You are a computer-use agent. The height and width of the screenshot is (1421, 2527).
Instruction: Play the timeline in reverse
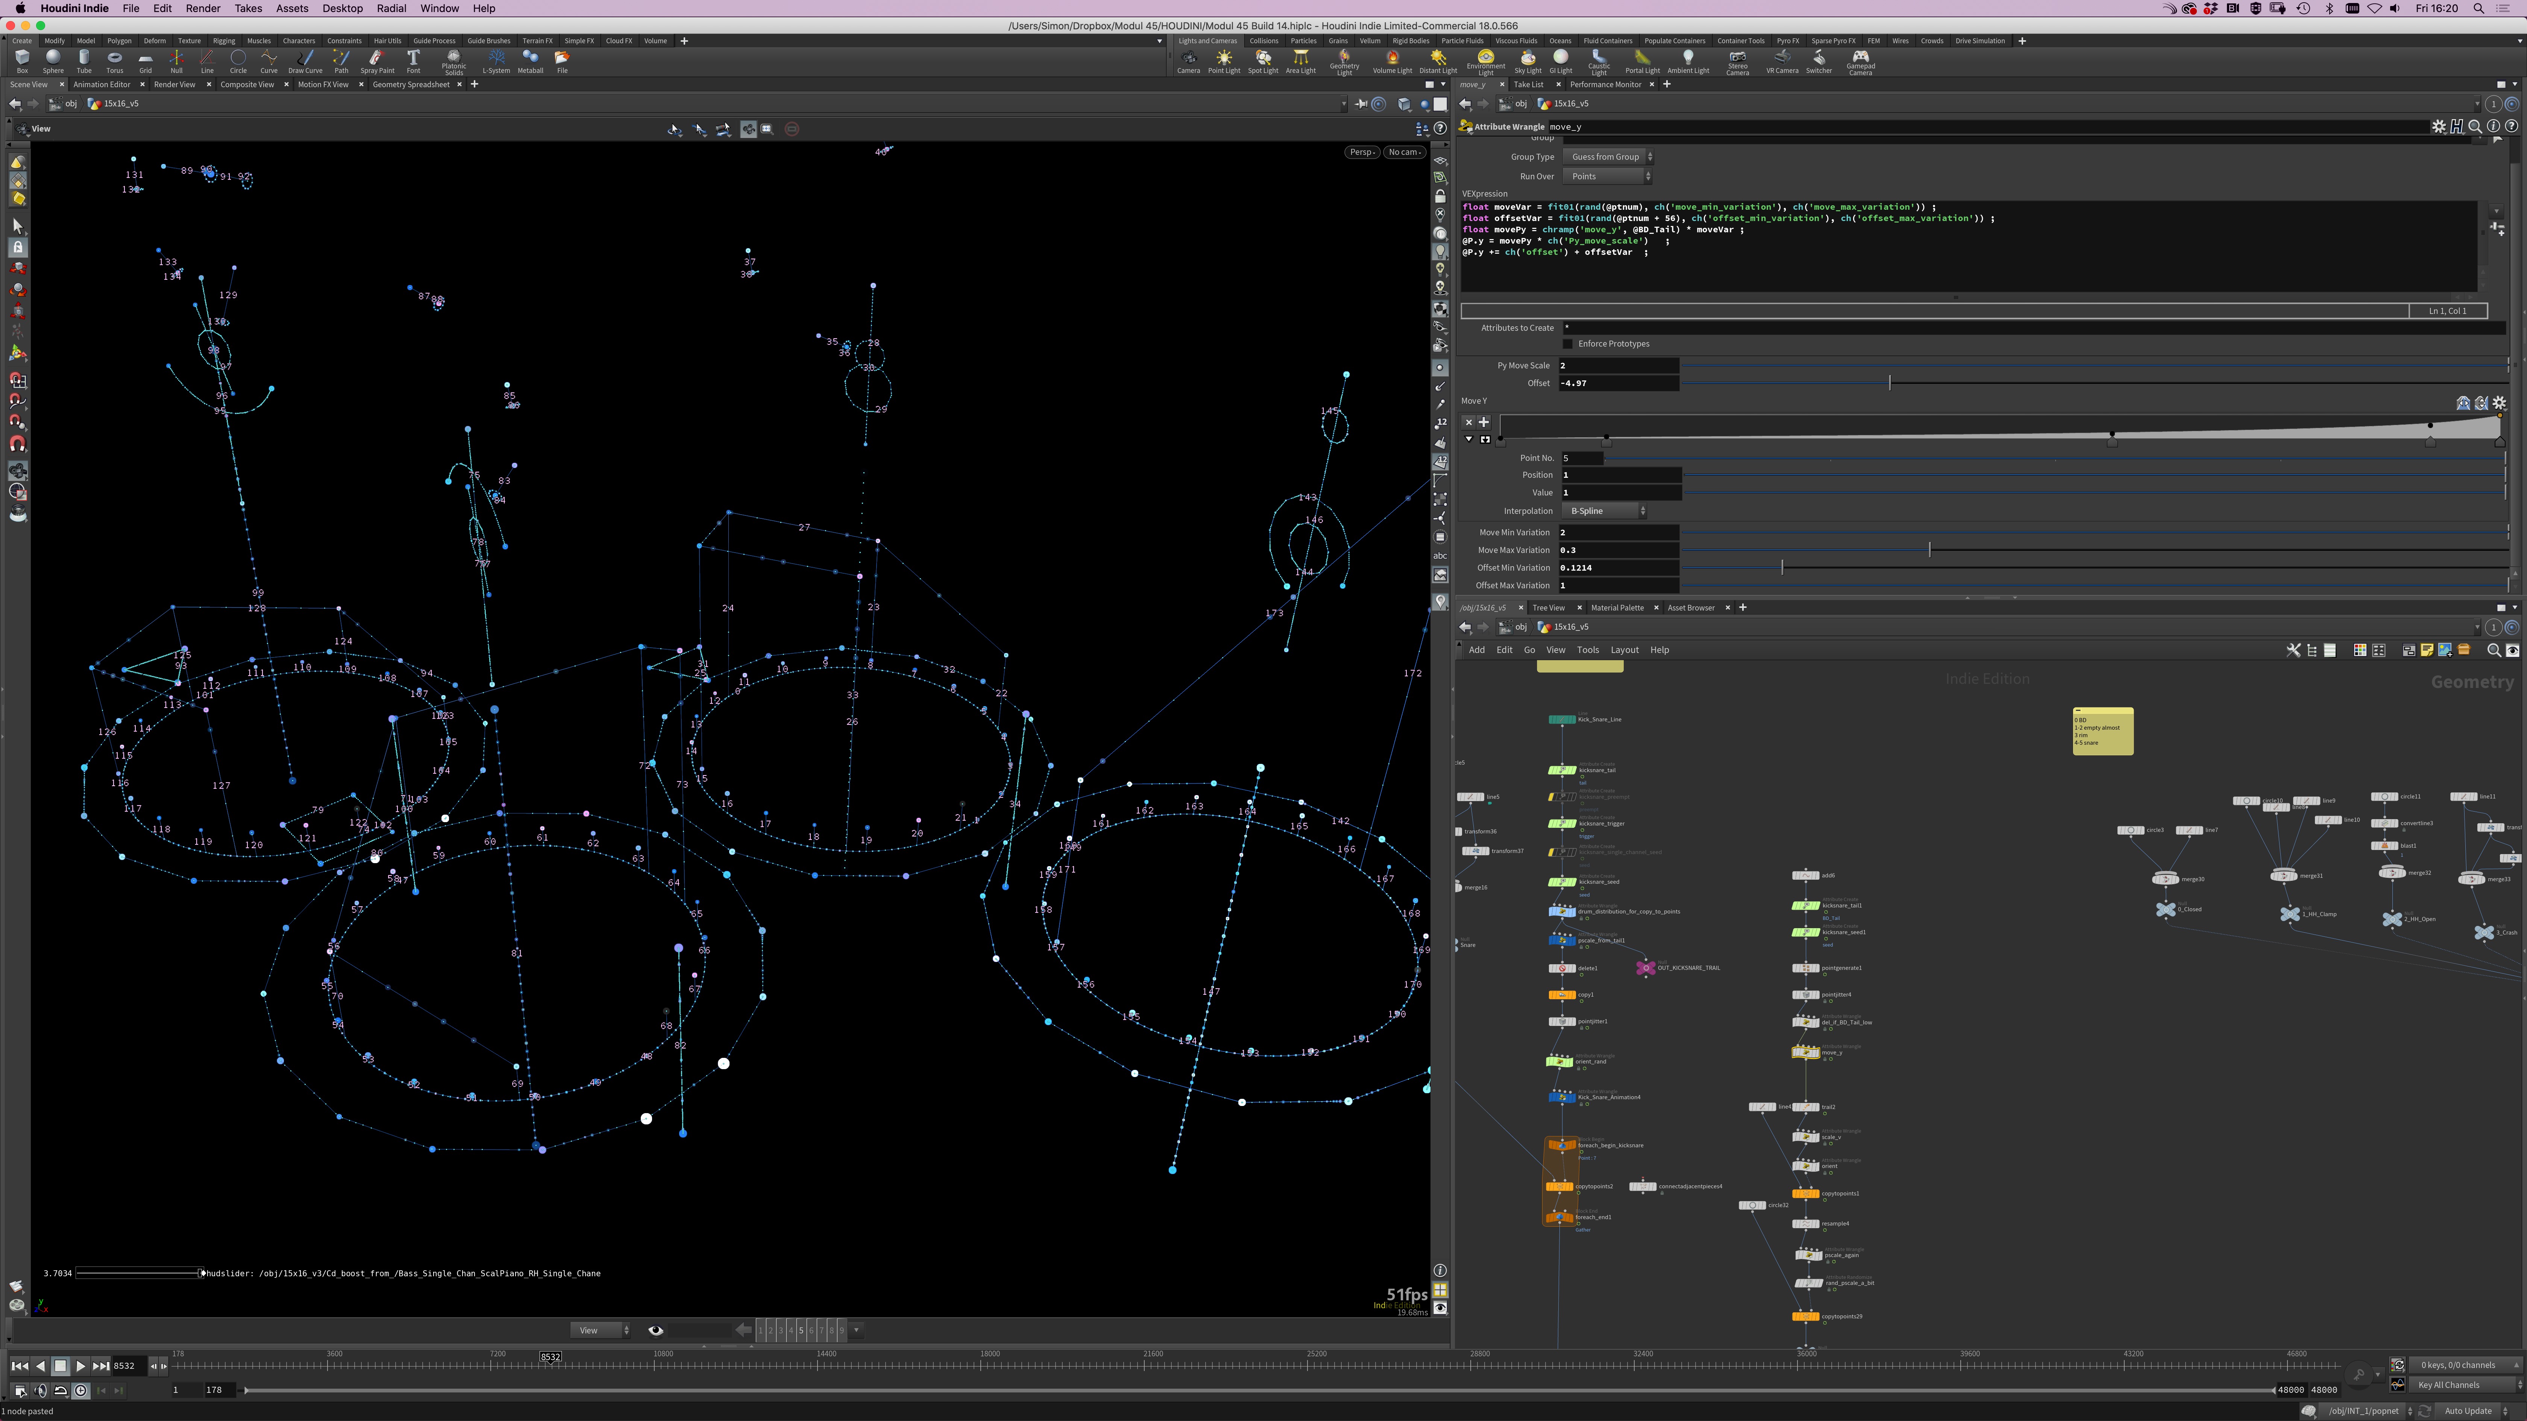(x=40, y=1366)
